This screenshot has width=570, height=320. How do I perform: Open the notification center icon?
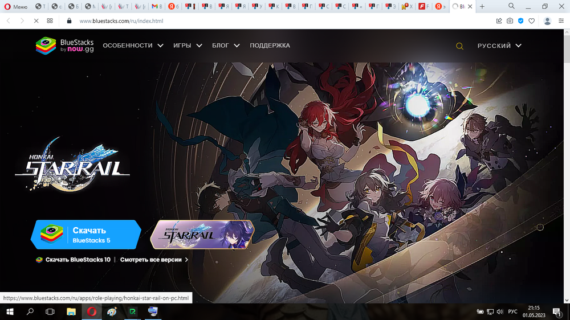point(557,311)
